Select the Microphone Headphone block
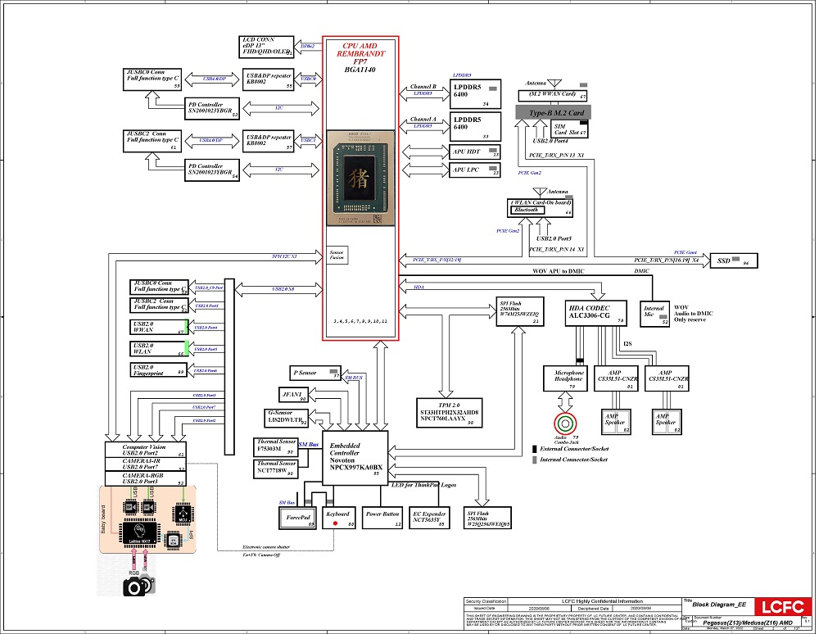819x634 pixels. pos(566,378)
